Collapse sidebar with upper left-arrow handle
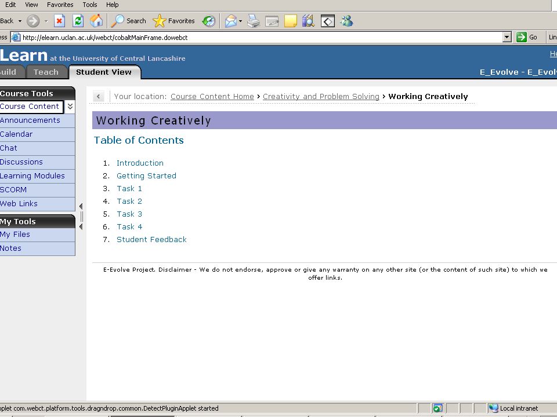The width and height of the screenshot is (557, 417). click(81, 206)
